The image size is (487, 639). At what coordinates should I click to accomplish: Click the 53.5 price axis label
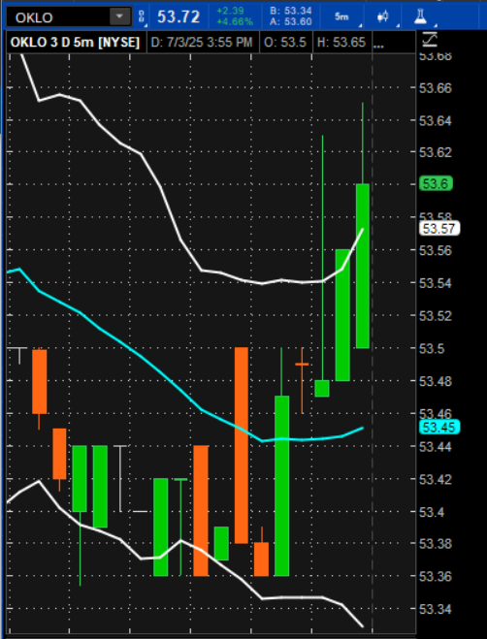tap(433, 349)
